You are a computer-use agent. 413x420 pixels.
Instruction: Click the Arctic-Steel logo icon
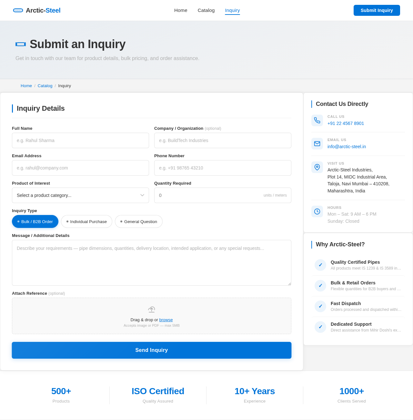coord(18,10)
